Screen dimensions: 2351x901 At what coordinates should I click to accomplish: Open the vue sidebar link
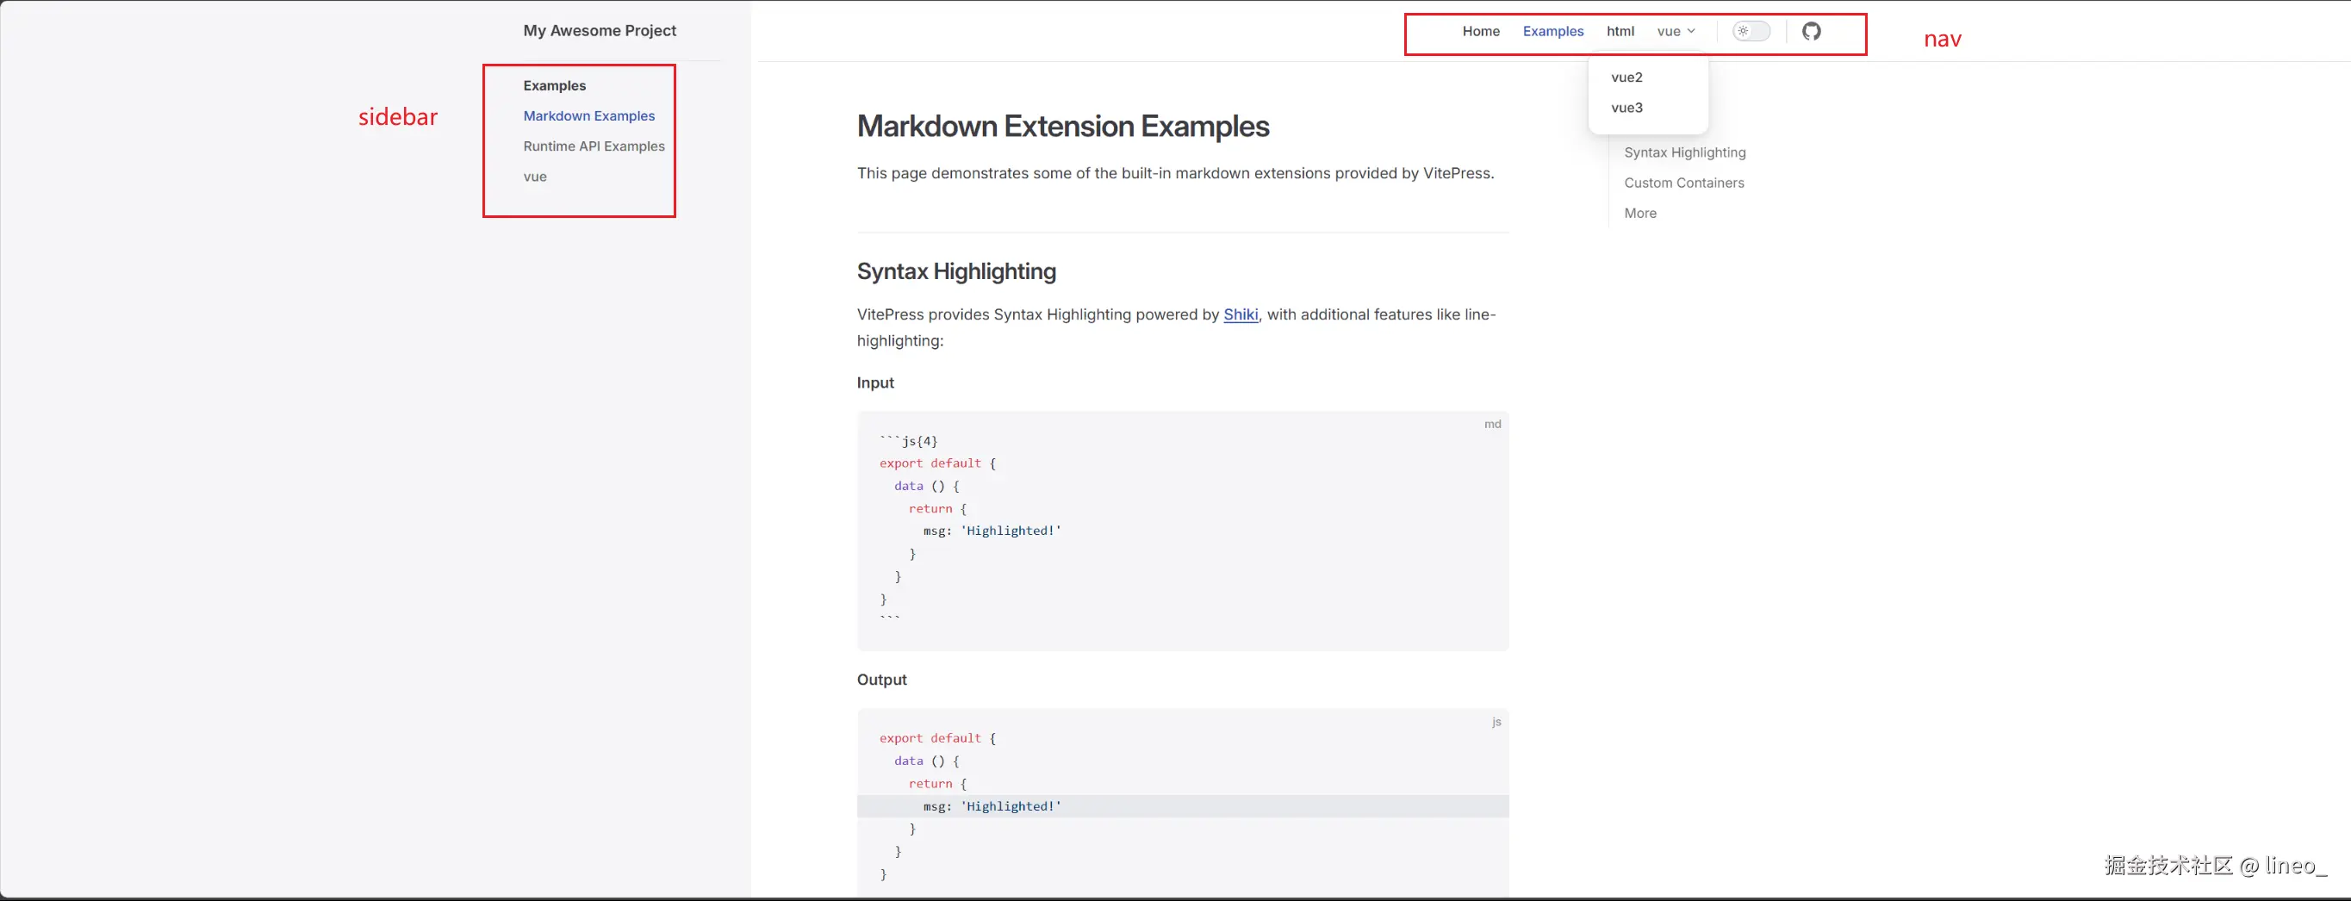[535, 177]
